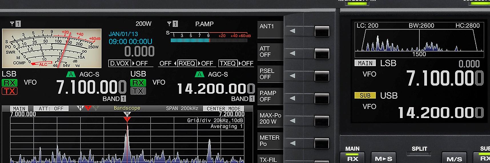Click the arrow beside ANT1 soft key
This screenshot has height=163, width=490.
(x=292, y=31)
